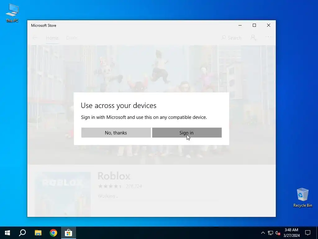Launch File Explorer from taskbar
This screenshot has height=239, width=318.
point(38,233)
